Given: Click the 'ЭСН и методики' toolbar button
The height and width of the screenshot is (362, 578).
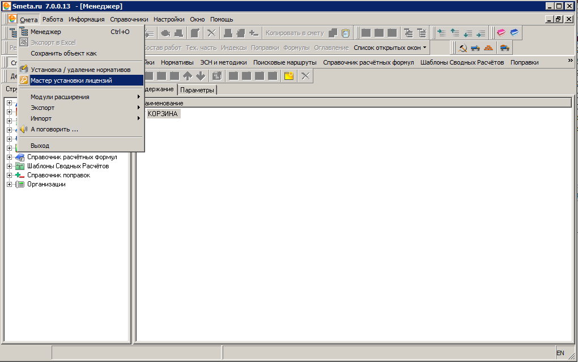Looking at the screenshot, I should click(223, 62).
